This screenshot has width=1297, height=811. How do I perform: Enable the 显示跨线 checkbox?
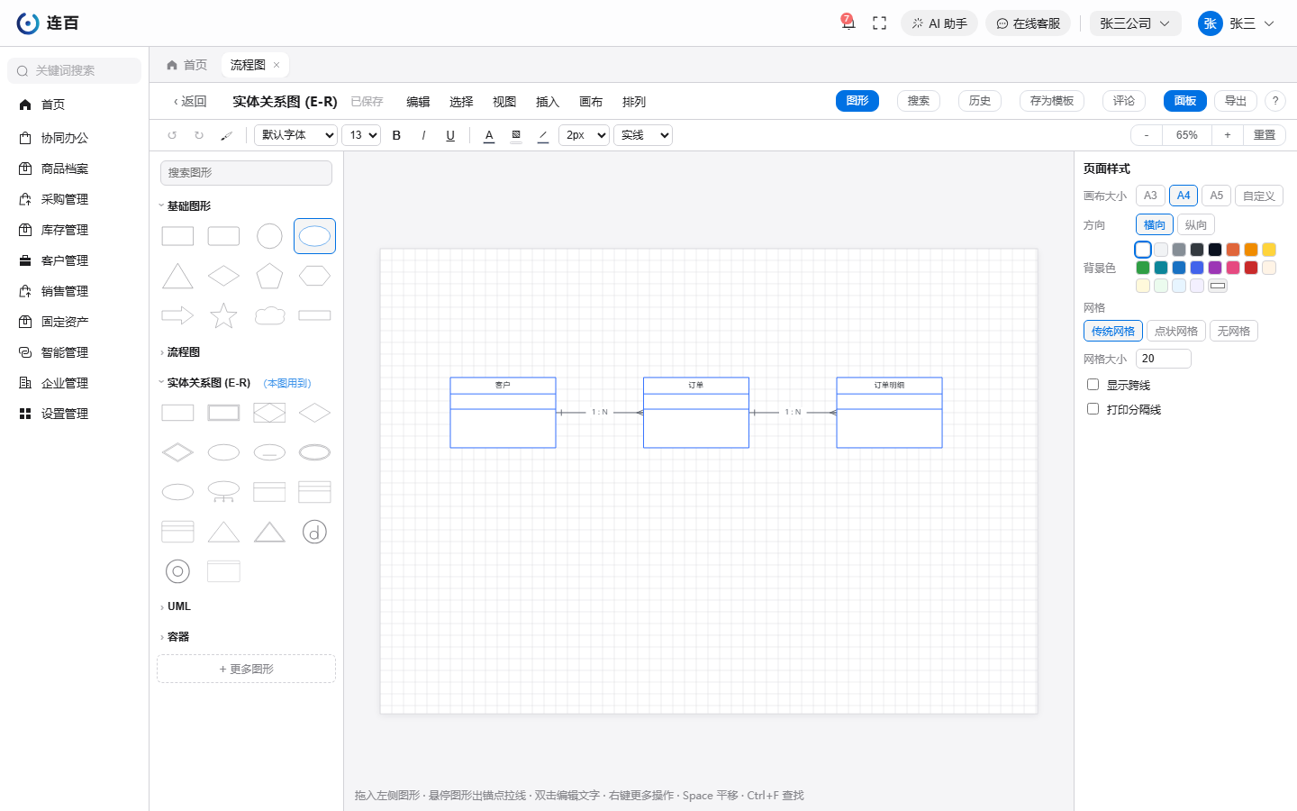click(1093, 385)
